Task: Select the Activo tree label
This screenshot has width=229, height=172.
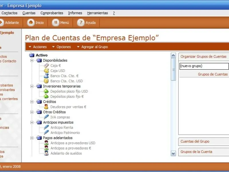Action: (42, 55)
